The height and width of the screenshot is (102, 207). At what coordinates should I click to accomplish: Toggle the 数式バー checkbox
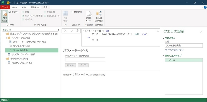click(x=10, y=12)
